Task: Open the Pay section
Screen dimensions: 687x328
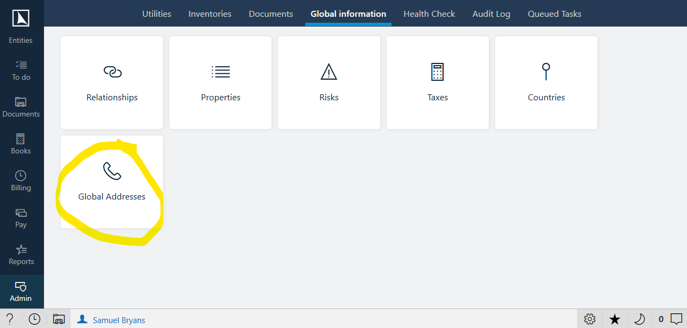Action: (x=21, y=218)
